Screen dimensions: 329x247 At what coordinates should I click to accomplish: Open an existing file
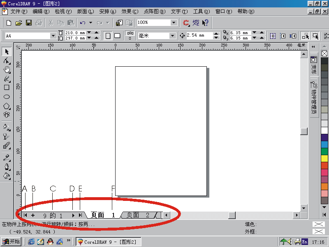click(19, 23)
